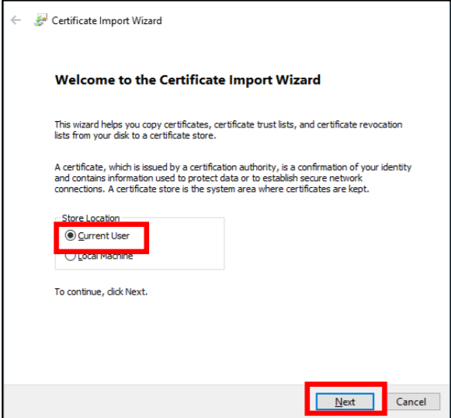Cancel the certificate import wizard

click(x=411, y=402)
